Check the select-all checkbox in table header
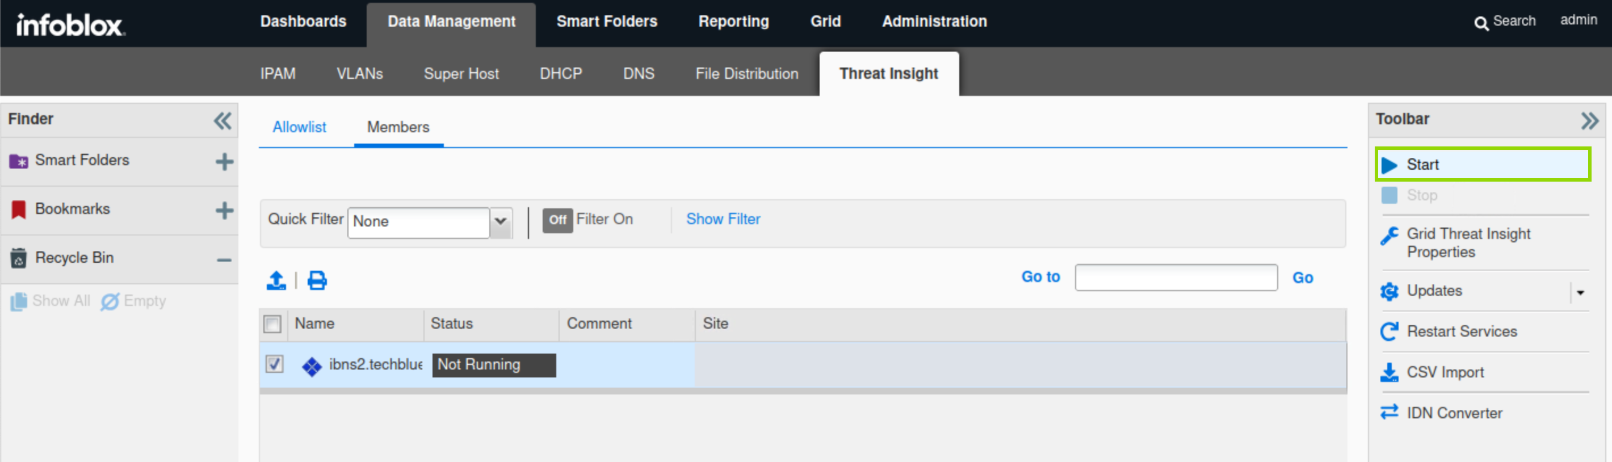 (272, 324)
